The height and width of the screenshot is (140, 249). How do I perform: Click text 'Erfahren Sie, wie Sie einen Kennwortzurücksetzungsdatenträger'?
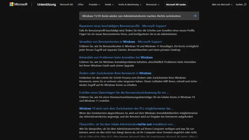(116, 97)
